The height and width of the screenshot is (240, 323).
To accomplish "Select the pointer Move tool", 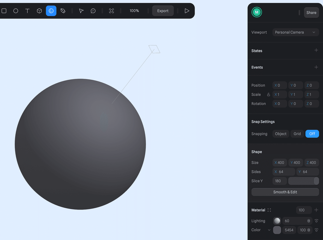I will pos(81,11).
